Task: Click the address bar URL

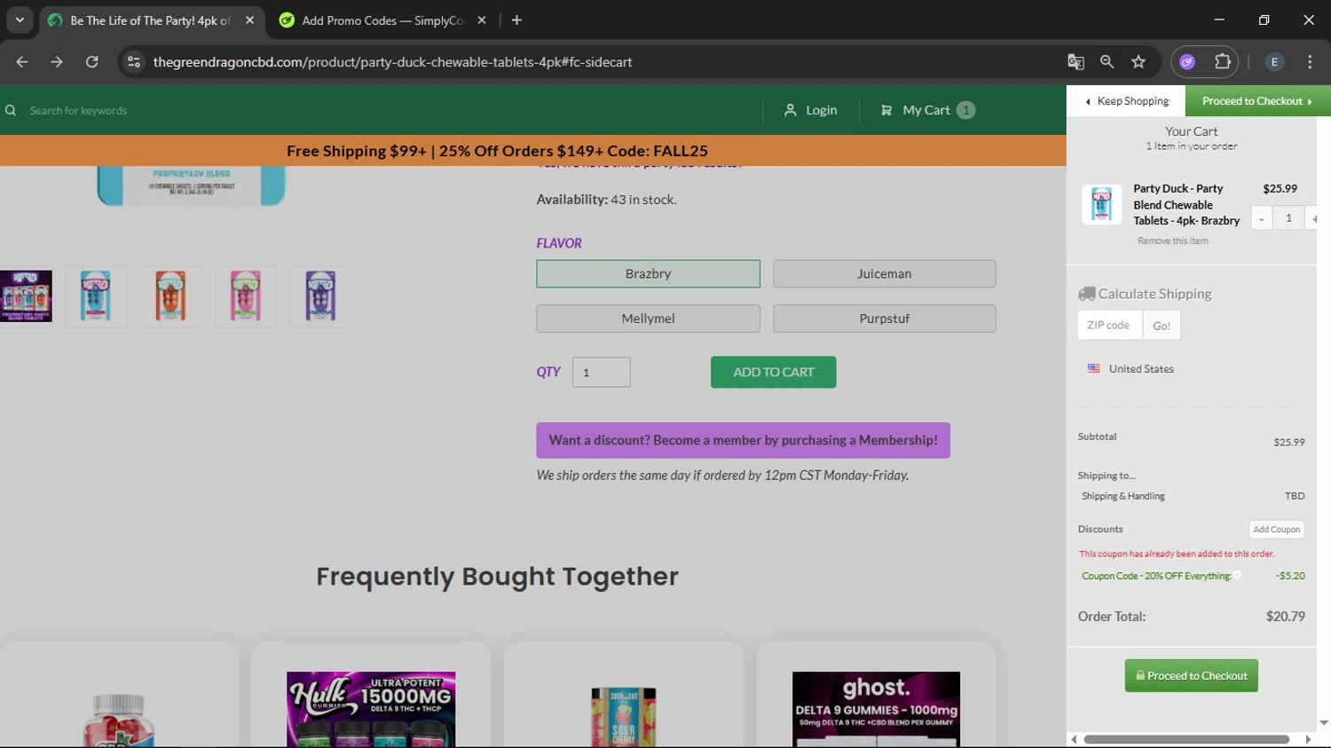Action: click(392, 62)
